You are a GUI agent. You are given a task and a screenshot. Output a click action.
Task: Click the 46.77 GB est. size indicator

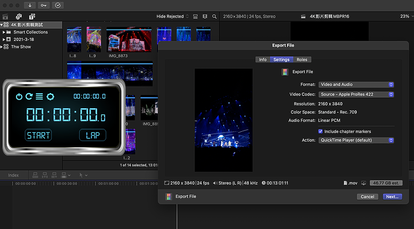[x=386, y=183]
